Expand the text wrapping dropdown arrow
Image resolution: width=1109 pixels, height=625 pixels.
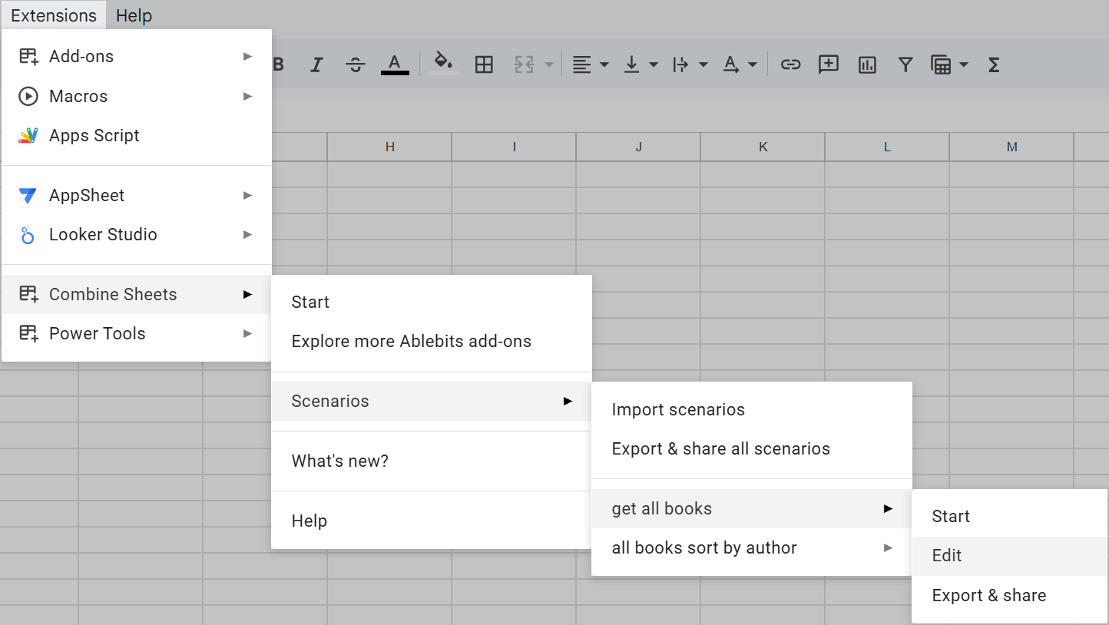(703, 65)
